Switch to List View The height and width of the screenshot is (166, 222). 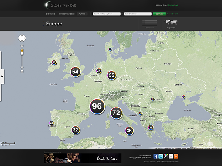click(x=150, y=24)
